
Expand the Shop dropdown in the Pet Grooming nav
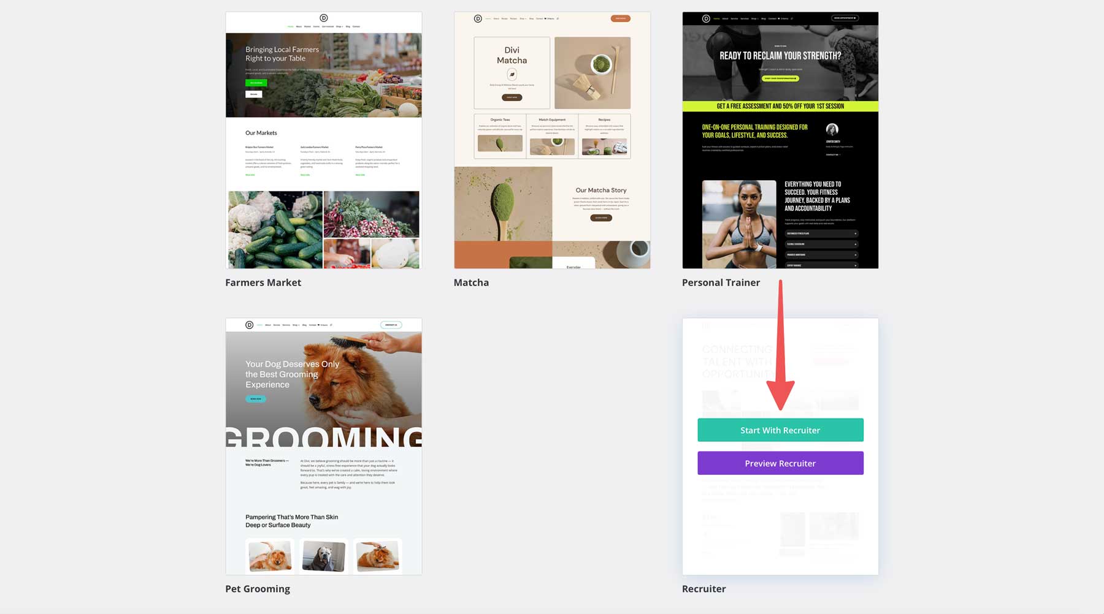click(x=296, y=325)
